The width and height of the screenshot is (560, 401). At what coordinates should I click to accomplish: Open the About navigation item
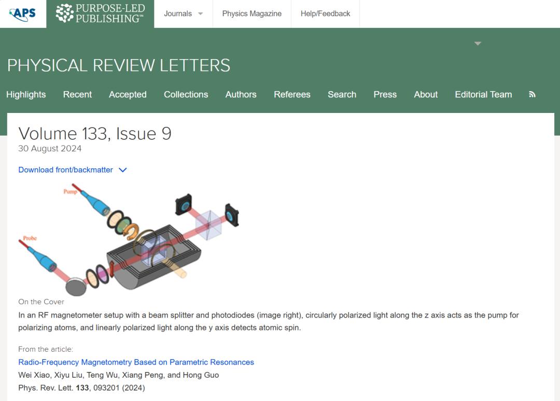click(x=426, y=94)
